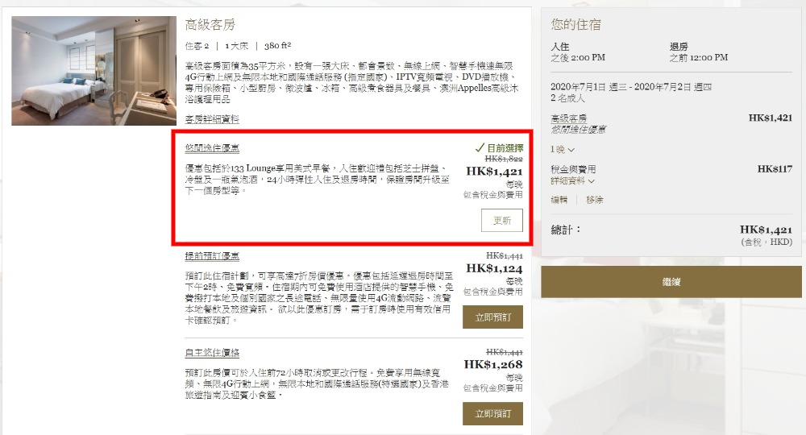This screenshot has height=435, width=806.
Task: Click the 目前選擇 checkmark icon
Action: coord(480,148)
